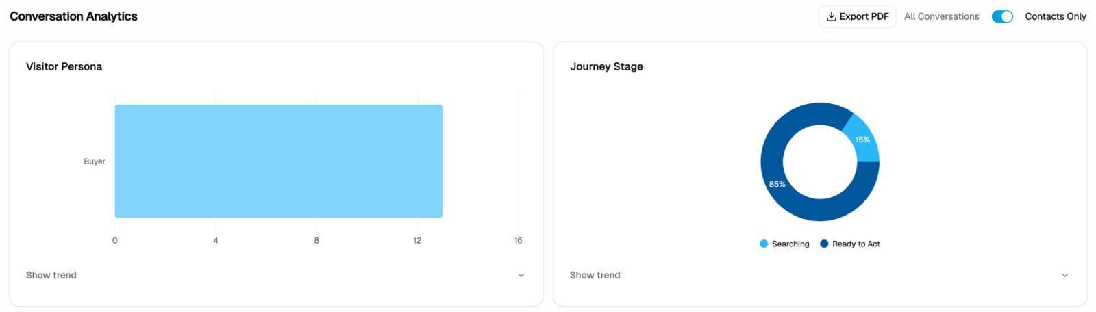Click the 15% light blue donut segment
Screen dimensions: 1096x312
pyautogui.click(x=862, y=140)
